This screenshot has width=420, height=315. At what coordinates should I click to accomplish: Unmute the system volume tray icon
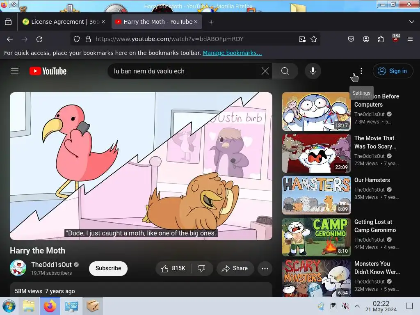[345, 306]
